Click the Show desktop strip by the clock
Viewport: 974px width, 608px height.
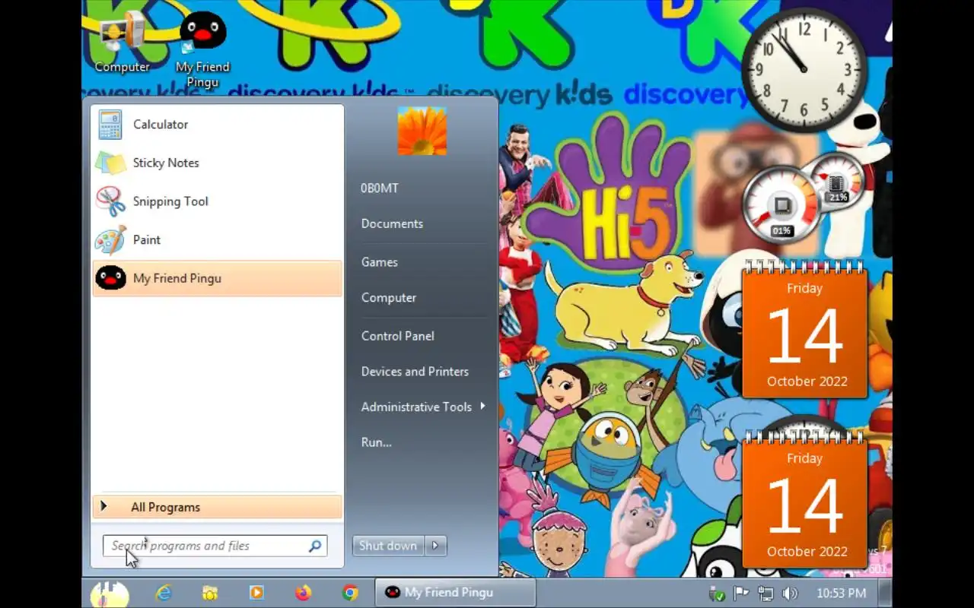(x=886, y=594)
